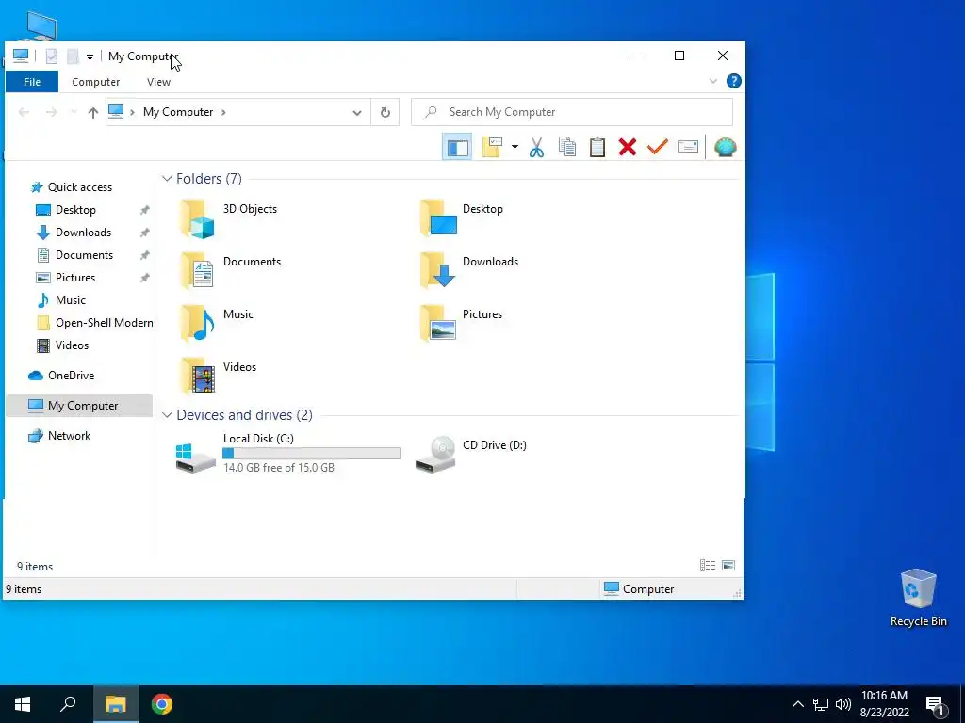The height and width of the screenshot is (723, 965).
Task: Click the Local Disk (C:) usage bar
Action: (x=311, y=453)
